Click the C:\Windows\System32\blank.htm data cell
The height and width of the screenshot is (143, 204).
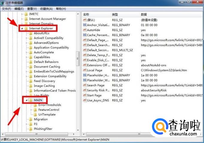[164, 70]
